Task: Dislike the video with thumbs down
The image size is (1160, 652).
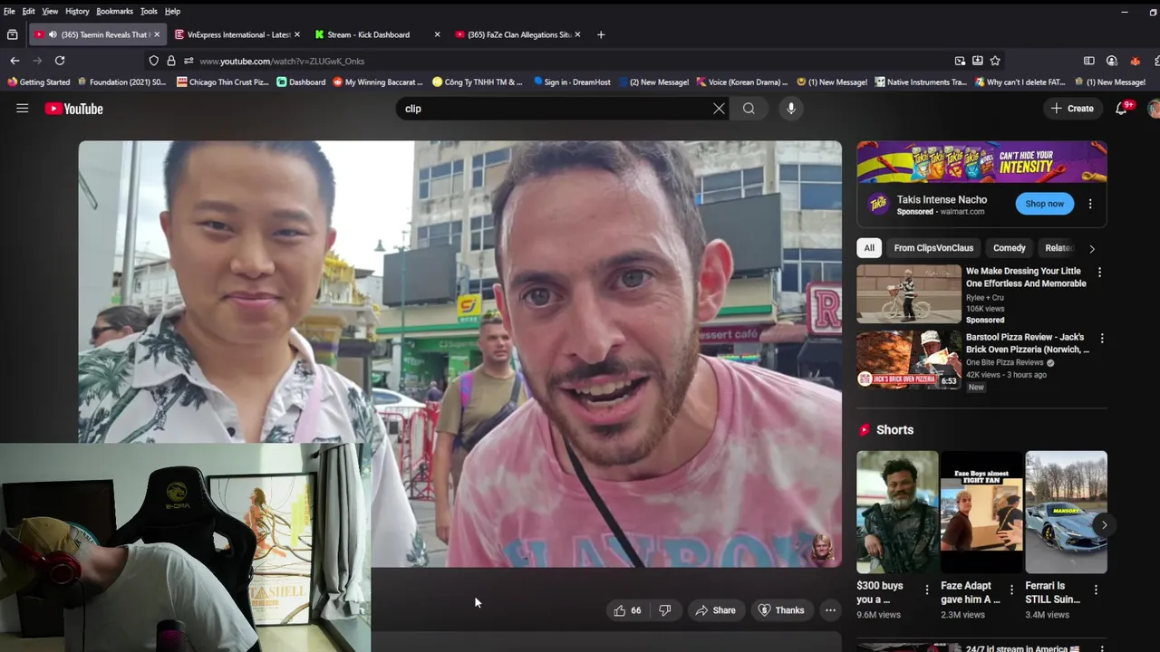Action: coord(665,610)
